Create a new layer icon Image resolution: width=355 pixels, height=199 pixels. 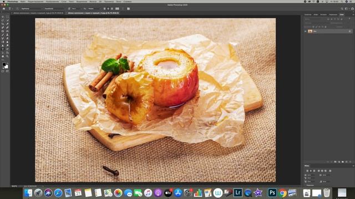pyautogui.click(x=346, y=162)
